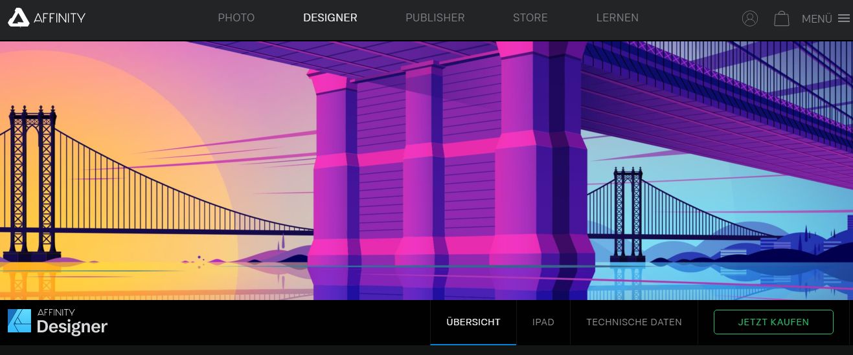The height and width of the screenshot is (355, 853).
Task: Select DESIGNER in the top navigation
Action: coord(330,18)
